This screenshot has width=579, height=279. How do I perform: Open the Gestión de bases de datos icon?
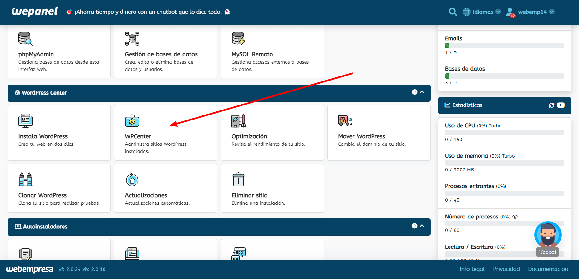pos(132,38)
